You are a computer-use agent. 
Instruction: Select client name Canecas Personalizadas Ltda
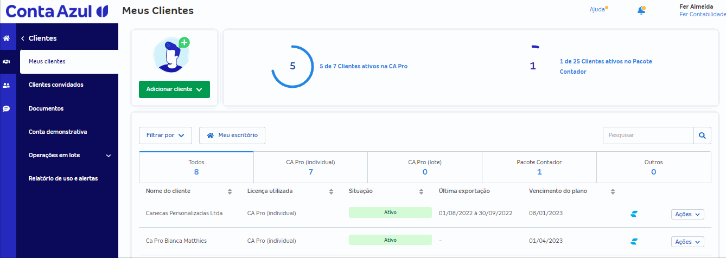pyautogui.click(x=184, y=214)
